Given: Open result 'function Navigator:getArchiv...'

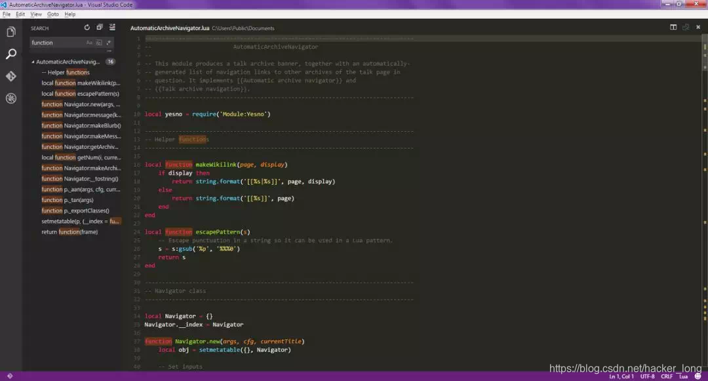Looking at the screenshot, I should click(80, 147).
